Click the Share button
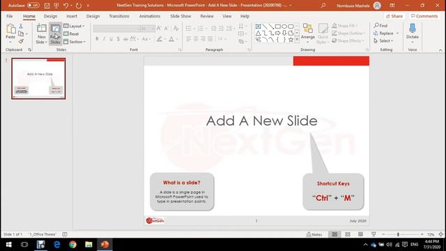 click(x=394, y=16)
